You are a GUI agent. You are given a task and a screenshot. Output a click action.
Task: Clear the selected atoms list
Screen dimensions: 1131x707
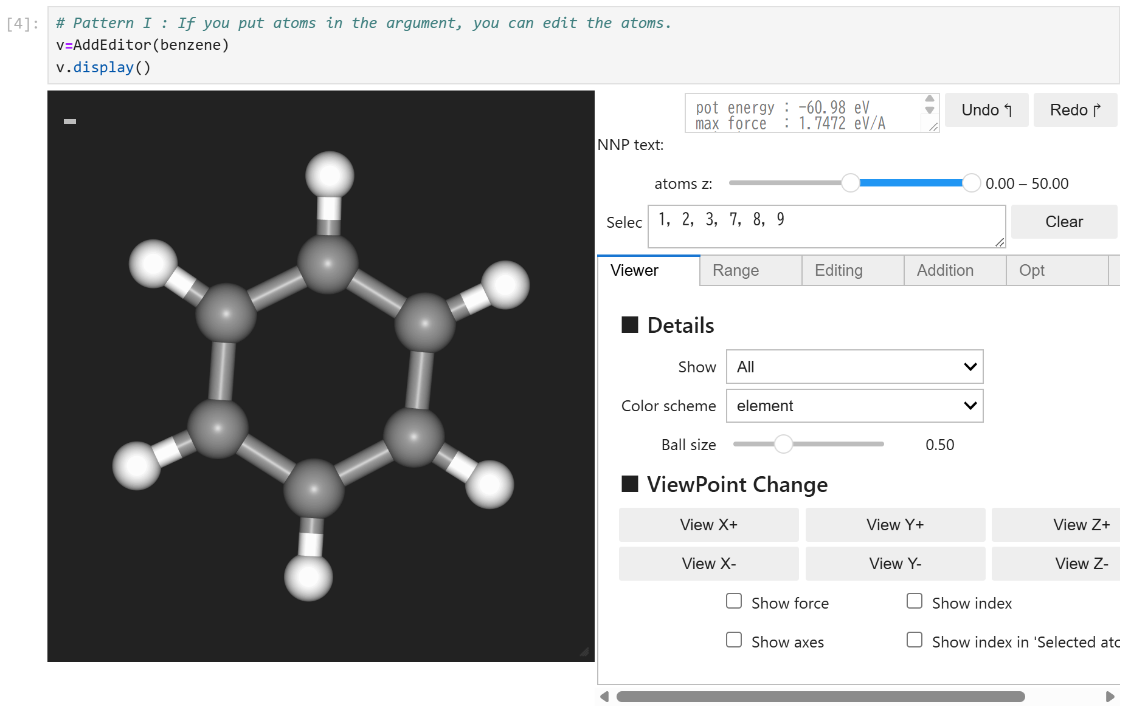tap(1064, 222)
